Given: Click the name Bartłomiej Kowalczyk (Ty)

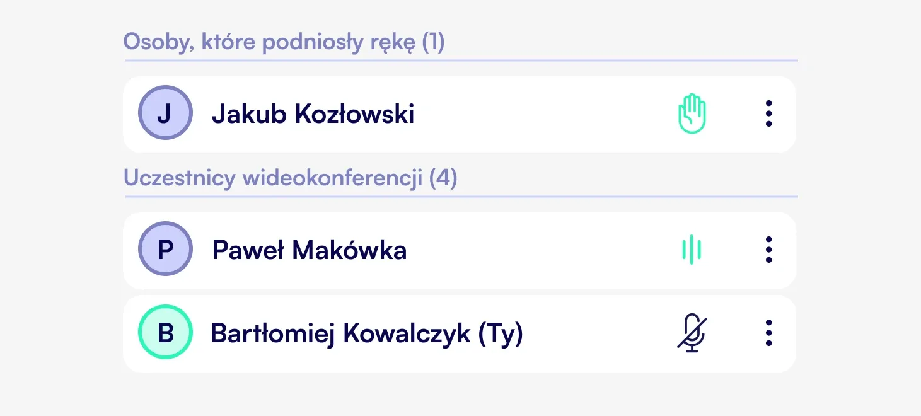Looking at the screenshot, I should pos(367,334).
